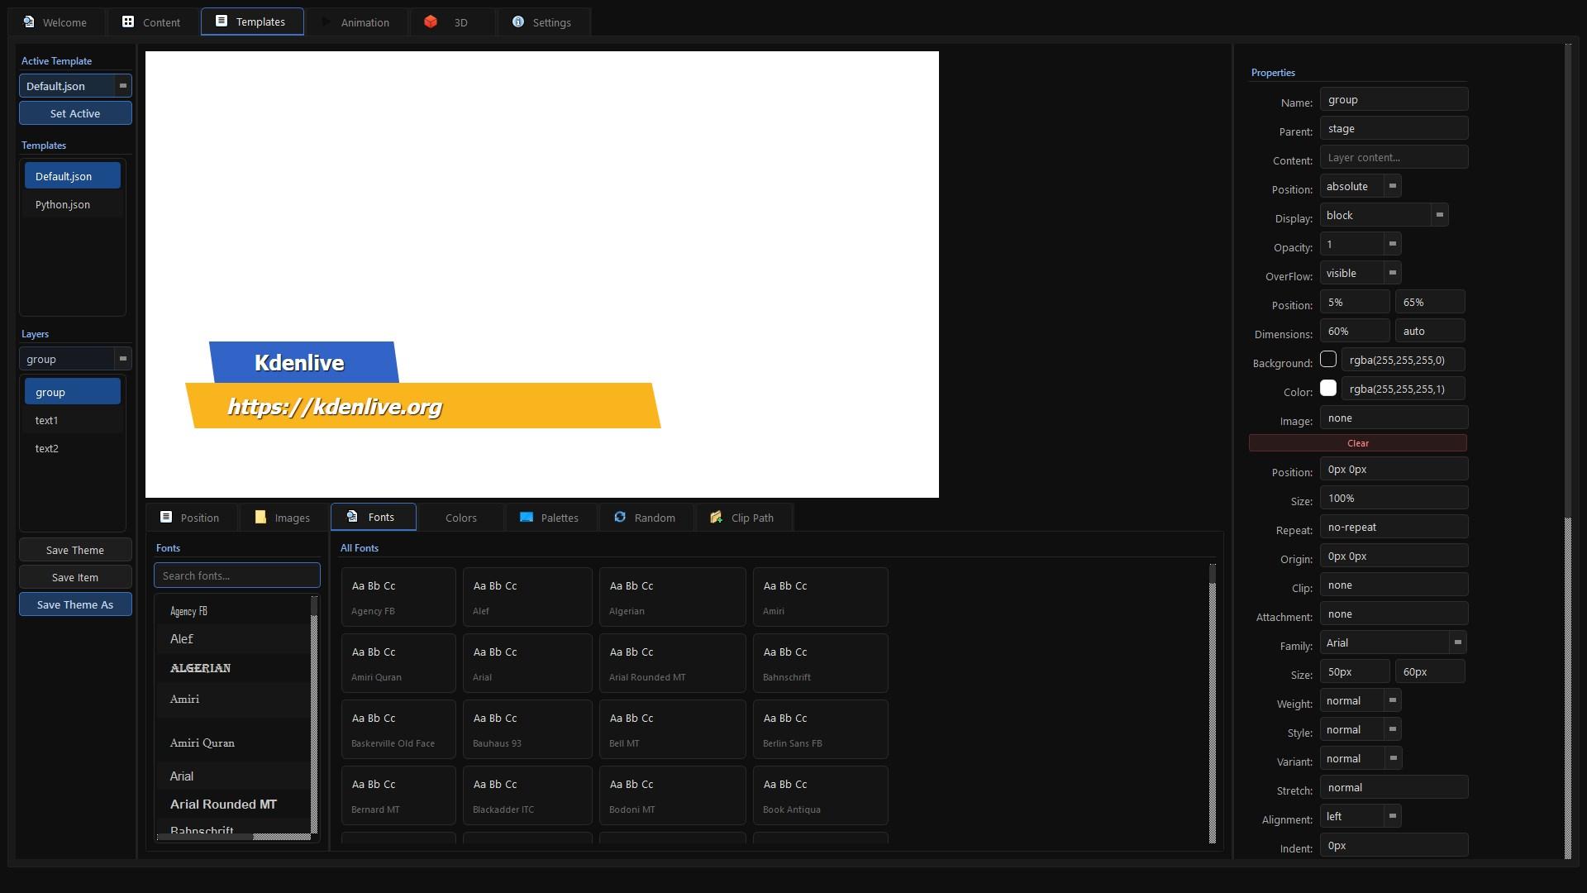Open the Display block dropdown
Image resolution: width=1587 pixels, height=893 pixels.
pyautogui.click(x=1384, y=215)
